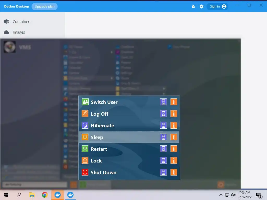Click the Docker Desktop title text
The height and width of the screenshot is (200, 267).
click(16, 7)
